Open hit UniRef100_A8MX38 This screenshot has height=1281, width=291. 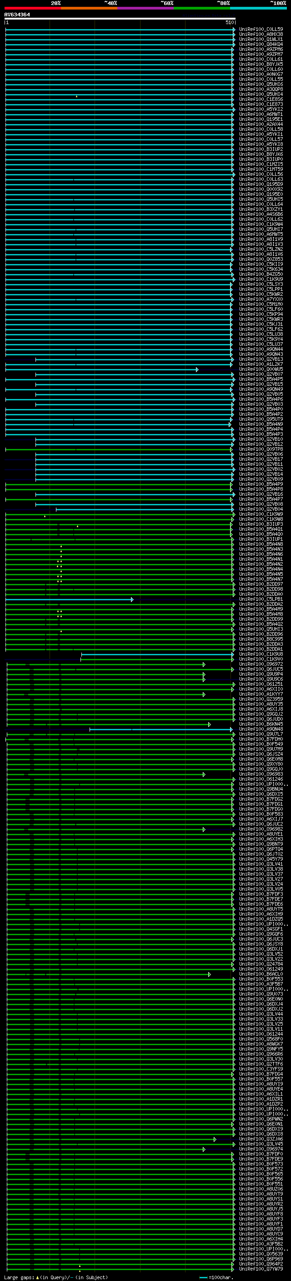point(261,35)
